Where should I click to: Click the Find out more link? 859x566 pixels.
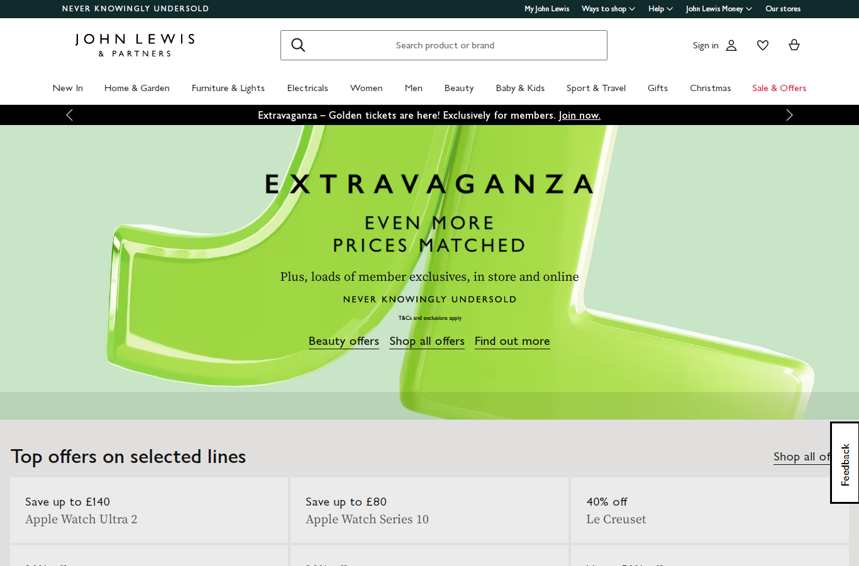[512, 341]
